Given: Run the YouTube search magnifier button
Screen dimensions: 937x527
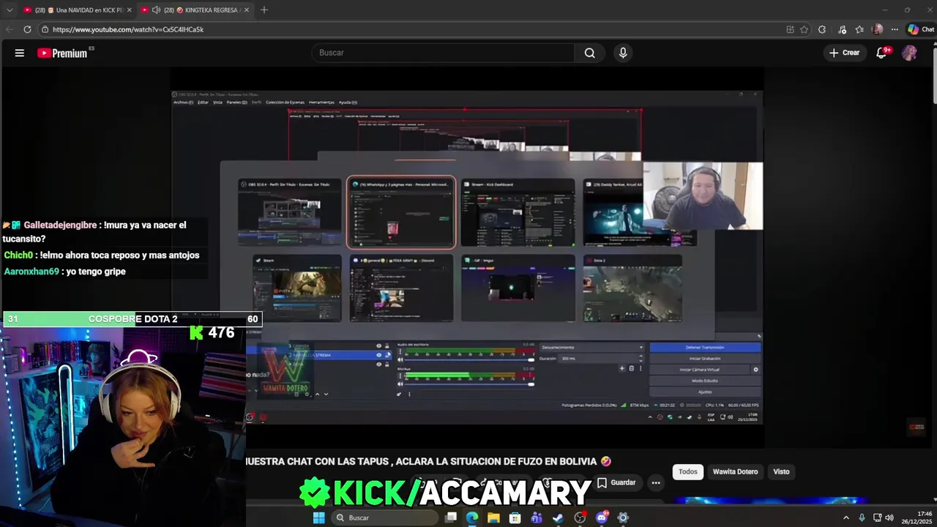Looking at the screenshot, I should click(x=589, y=53).
